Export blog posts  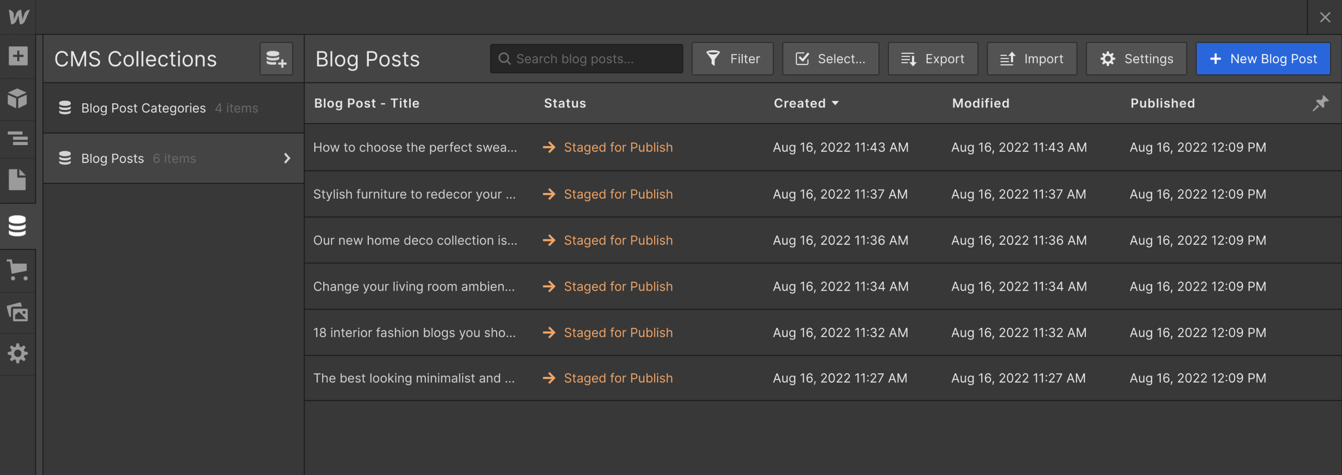[933, 59]
